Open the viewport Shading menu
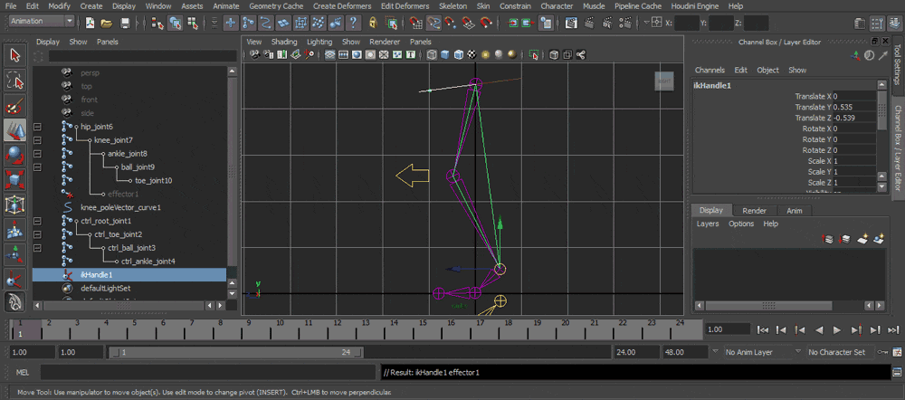Viewport: 905px width, 400px height. click(x=284, y=42)
